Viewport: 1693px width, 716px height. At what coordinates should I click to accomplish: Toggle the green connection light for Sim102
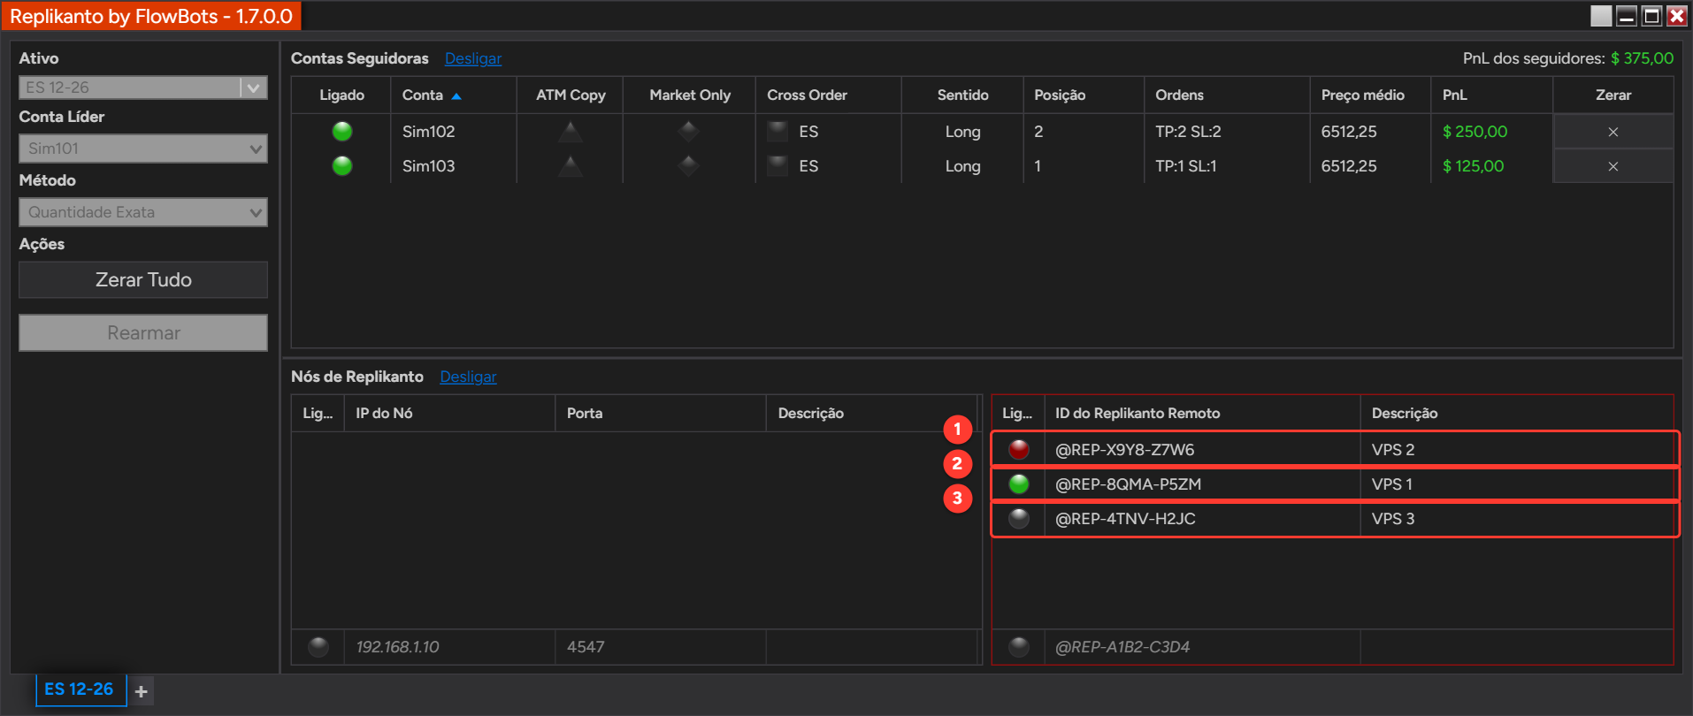pyautogui.click(x=342, y=132)
